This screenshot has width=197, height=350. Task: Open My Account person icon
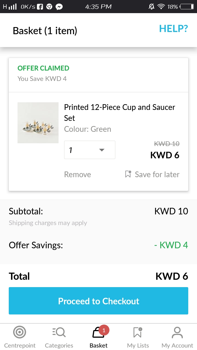pyautogui.click(x=177, y=332)
